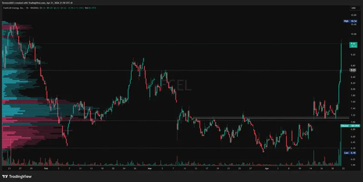Click the High 10.54 price label
Viewport: 363px width, 182px height.
coord(350,21)
